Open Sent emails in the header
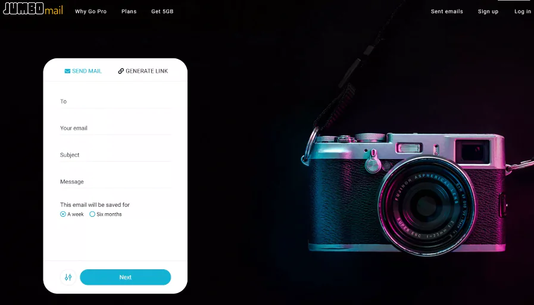Screen dimensions: 534x305 pos(447,11)
